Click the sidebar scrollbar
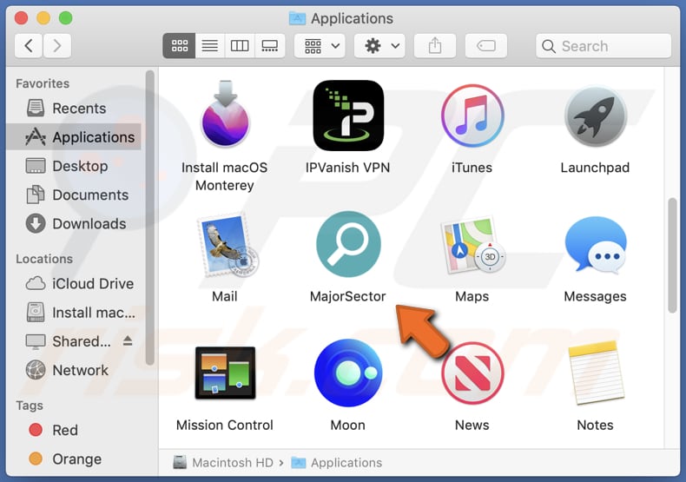The width and height of the screenshot is (686, 482). click(x=150, y=218)
